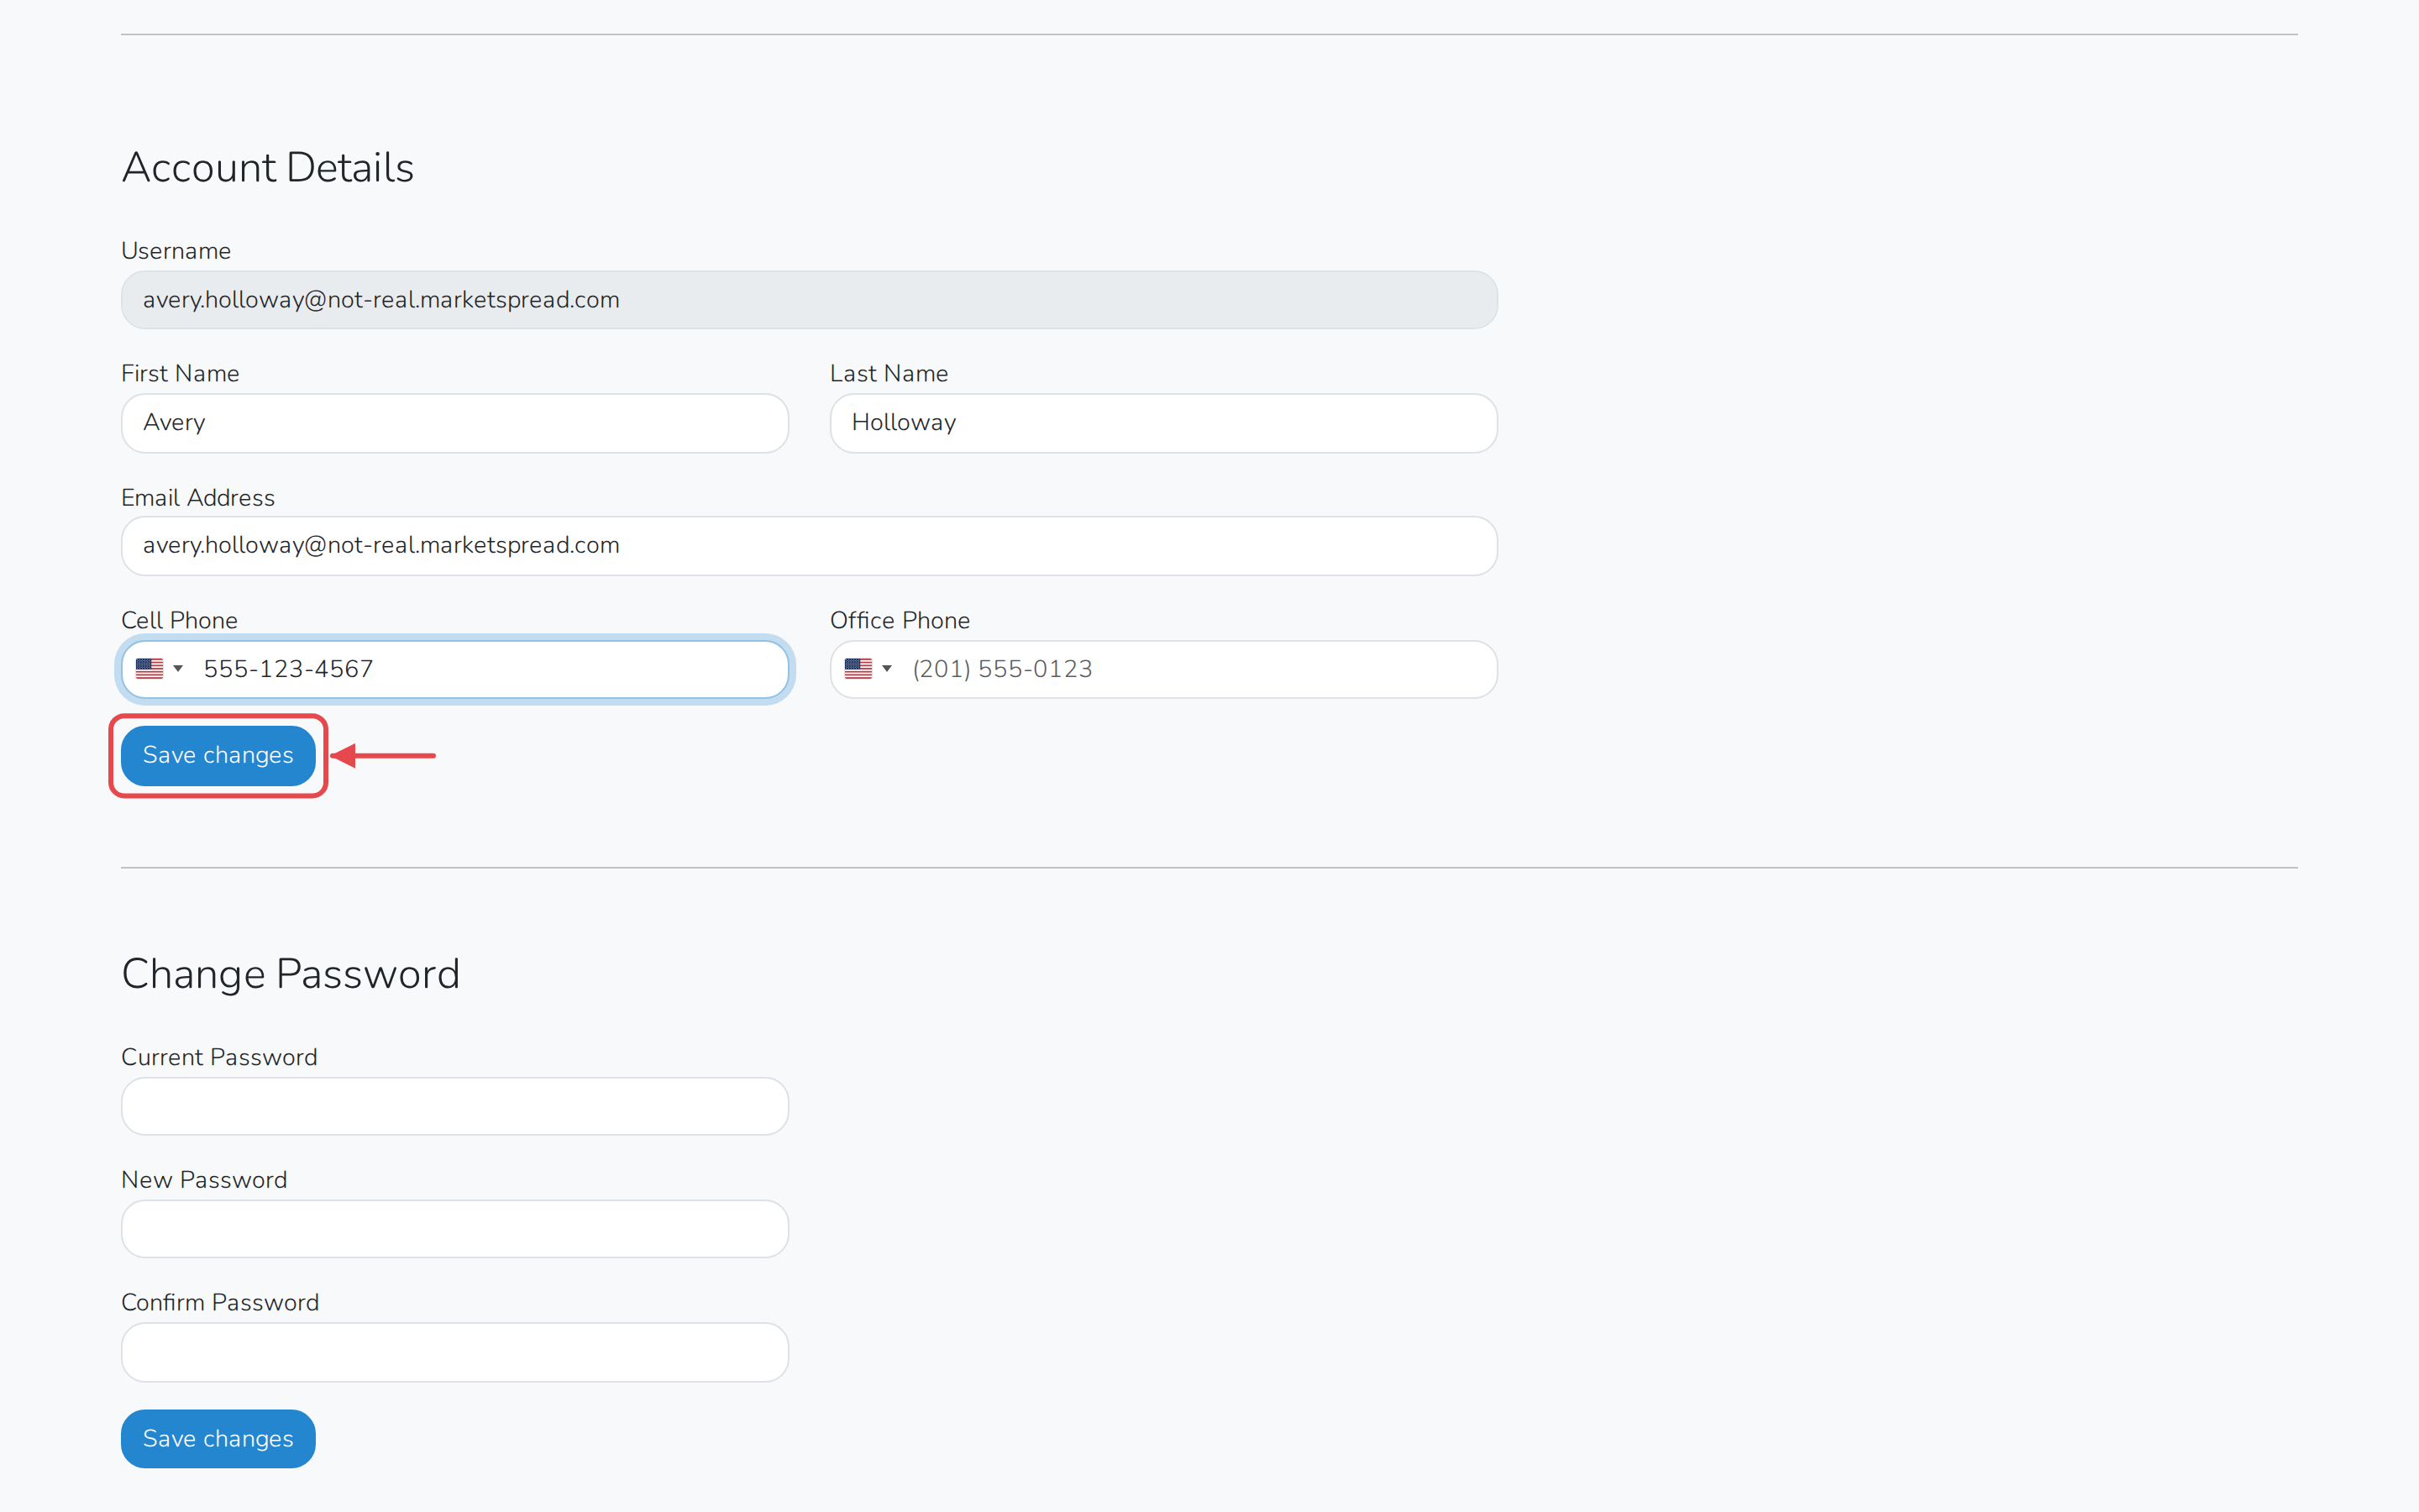Click the Office Phone label
2419x1512 pixels.
pyautogui.click(x=900, y=621)
